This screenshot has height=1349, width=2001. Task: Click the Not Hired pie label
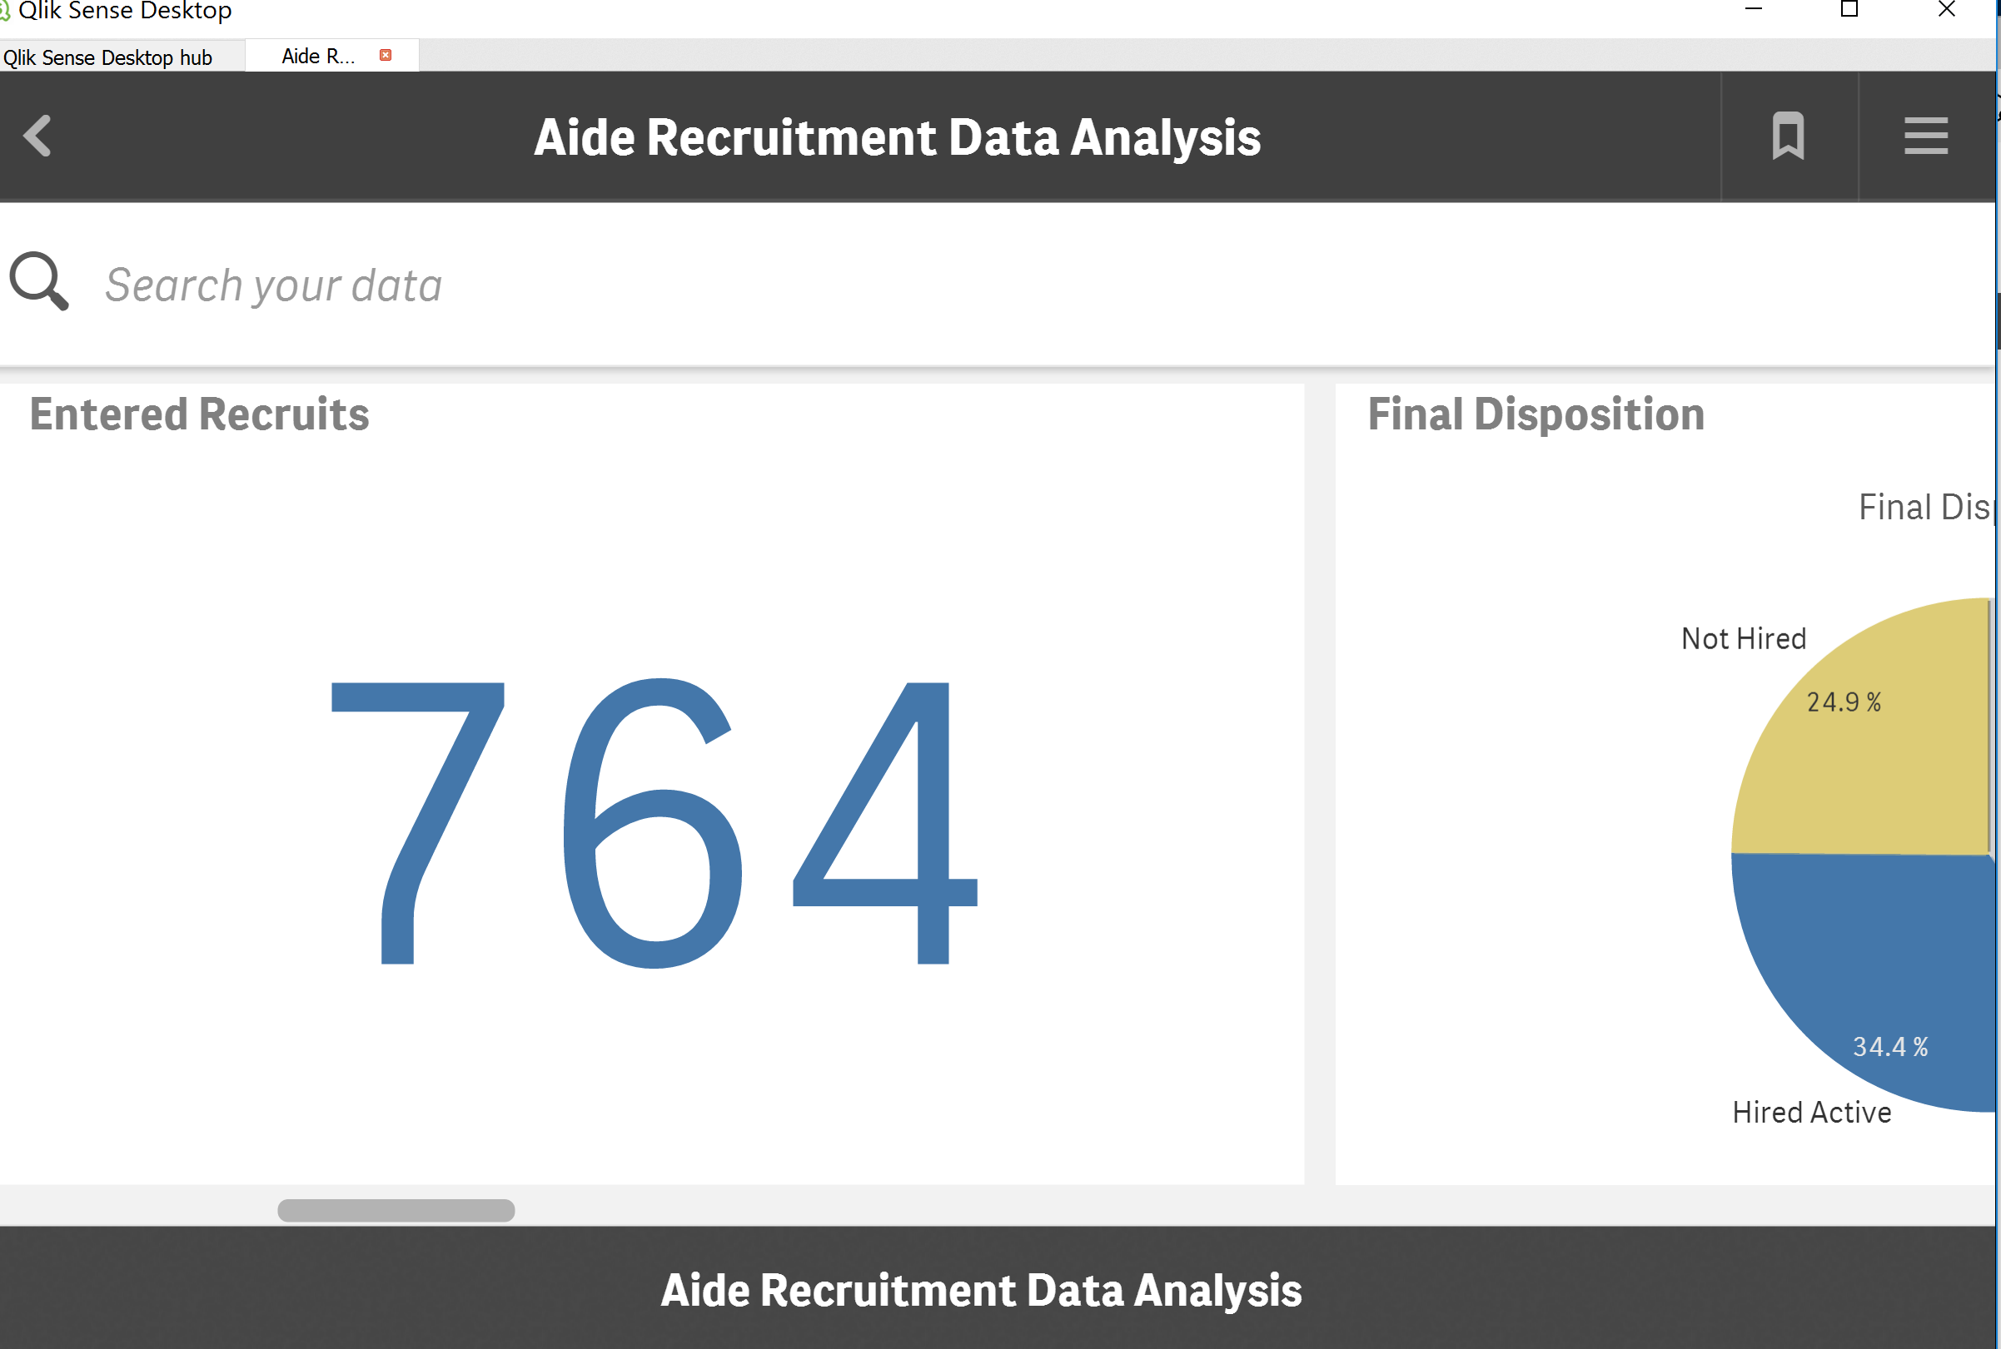pos(1743,638)
